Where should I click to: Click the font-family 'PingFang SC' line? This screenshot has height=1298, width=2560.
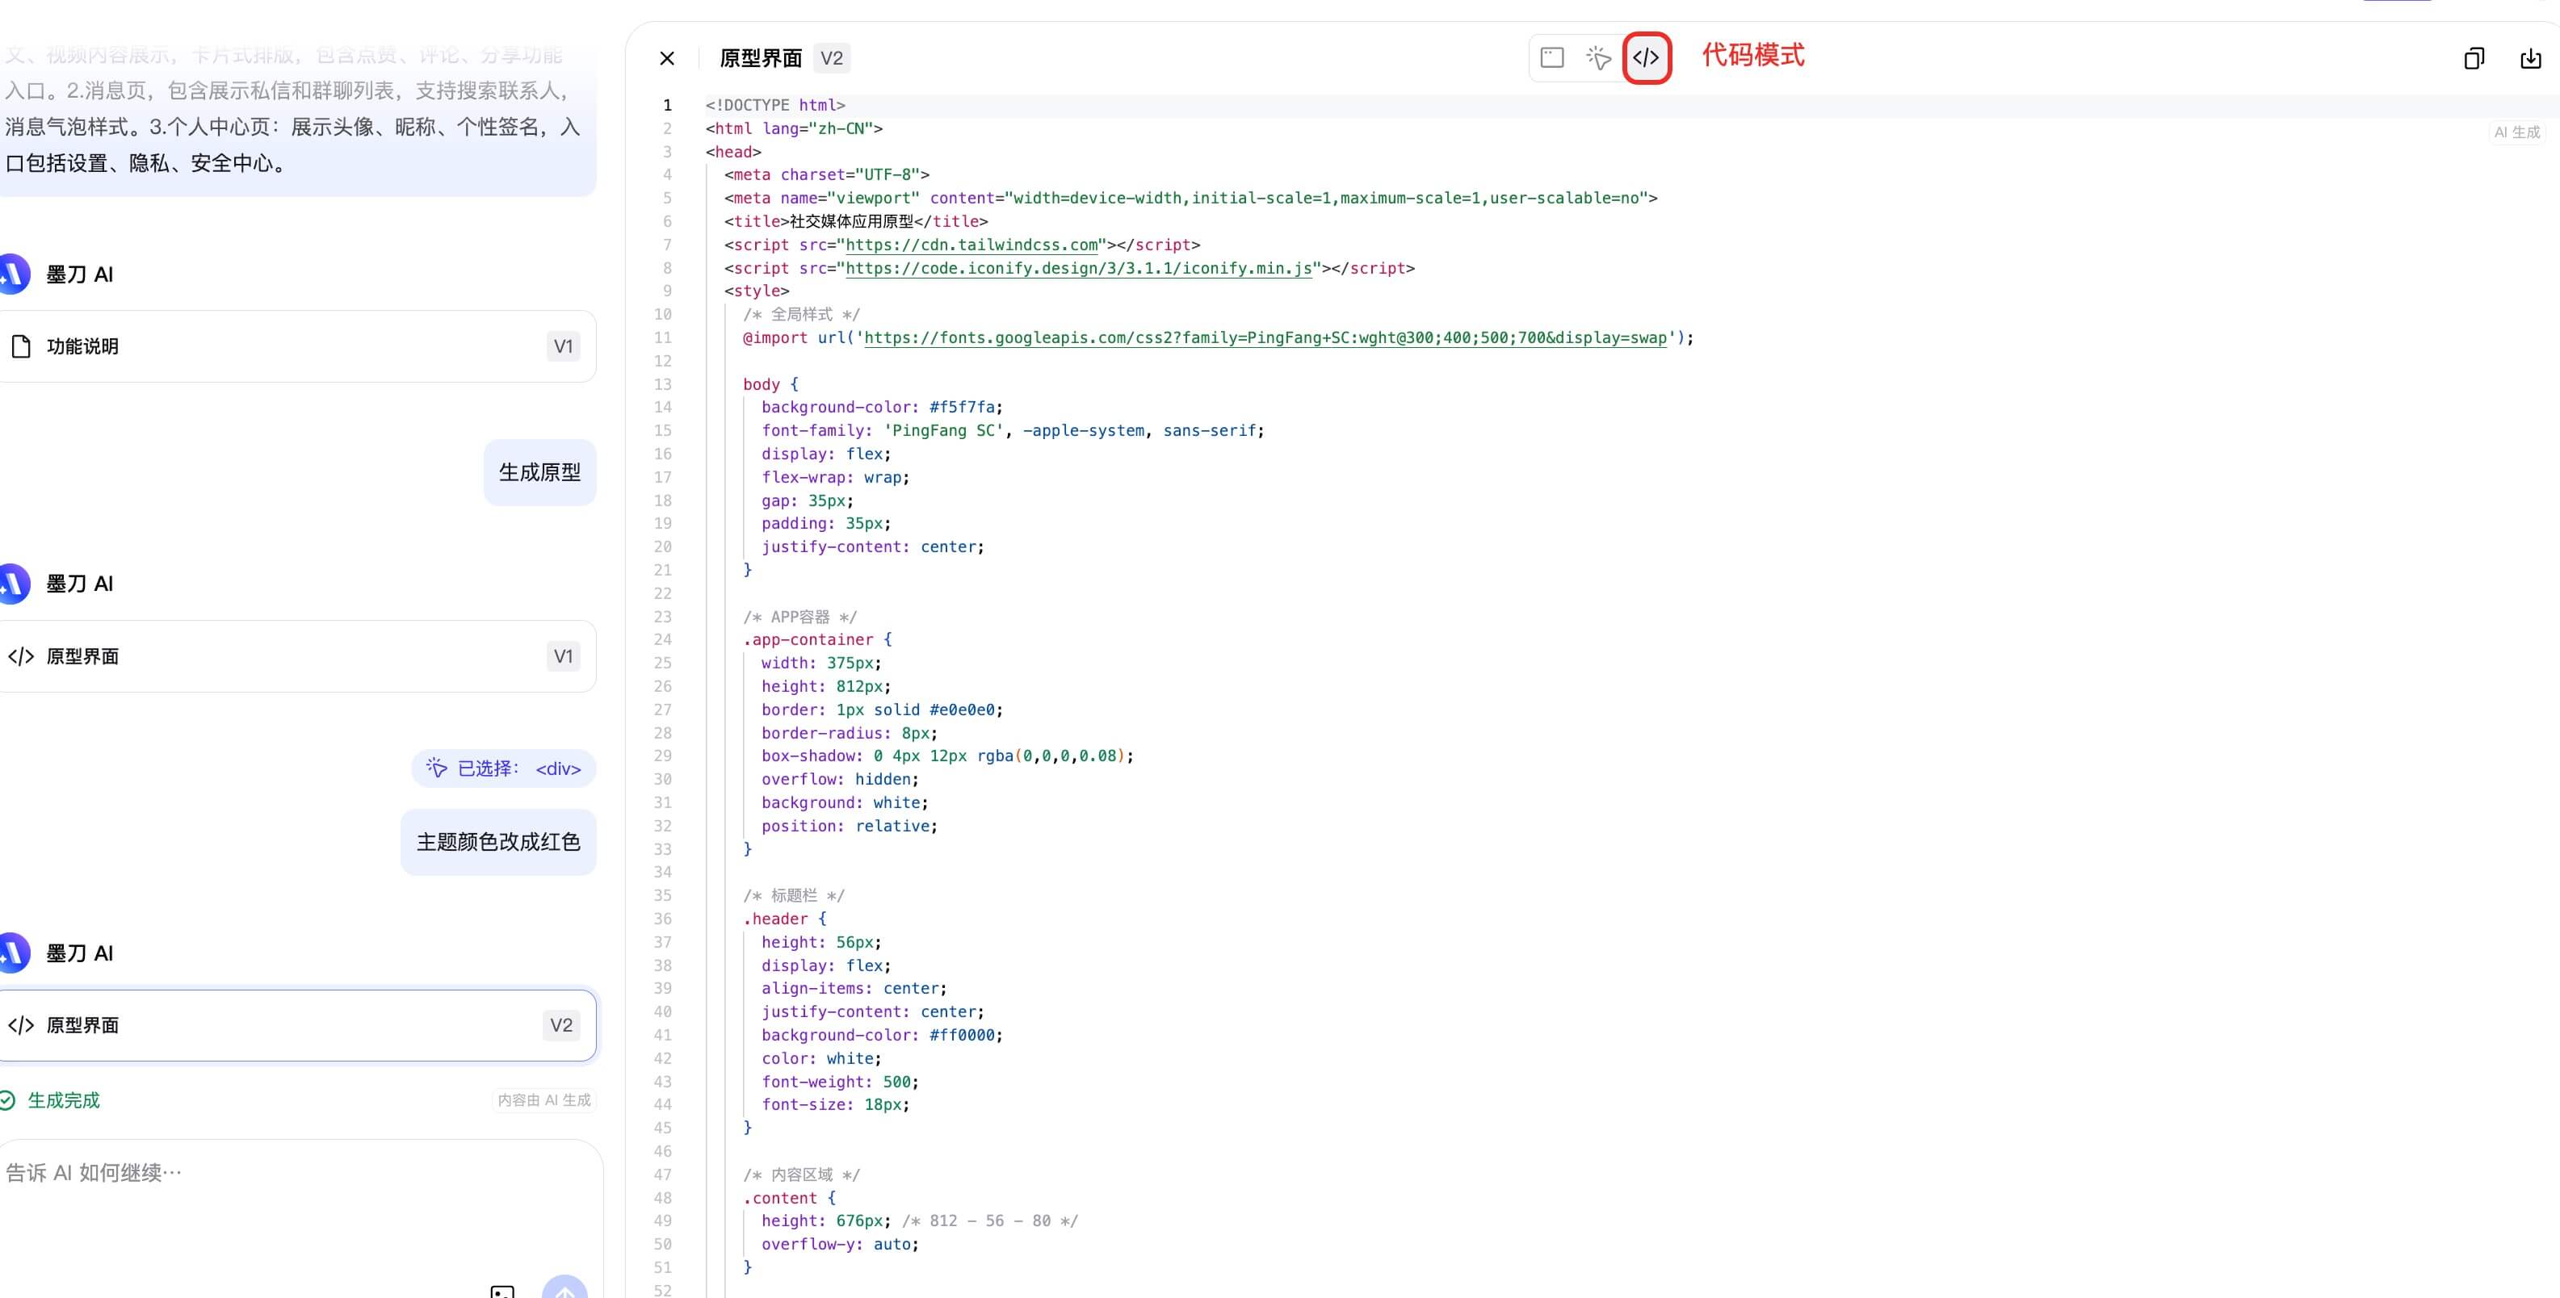pyautogui.click(x=1013, y=431)
